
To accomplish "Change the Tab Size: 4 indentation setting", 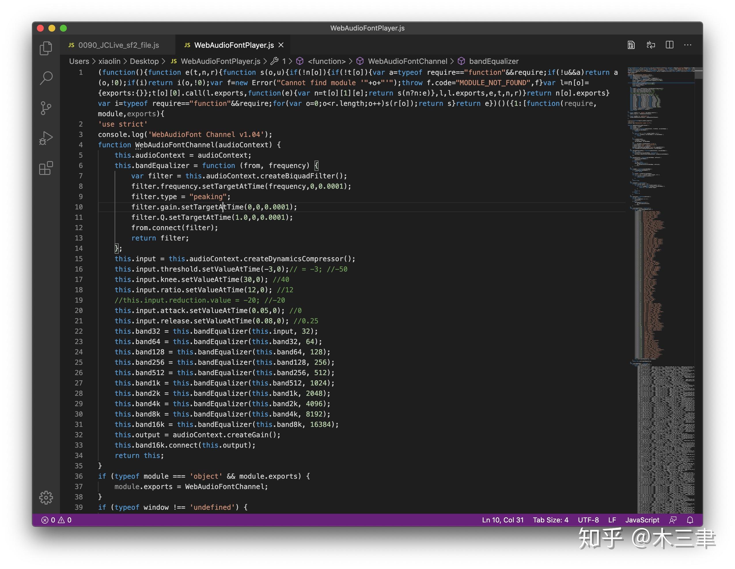I will click(551, 520).
